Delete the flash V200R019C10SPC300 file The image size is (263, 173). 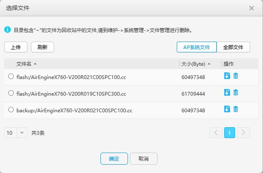pyautogui.click(x=235, y=92)
